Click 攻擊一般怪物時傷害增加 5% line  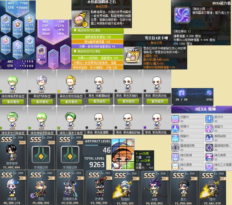point(97,46)
